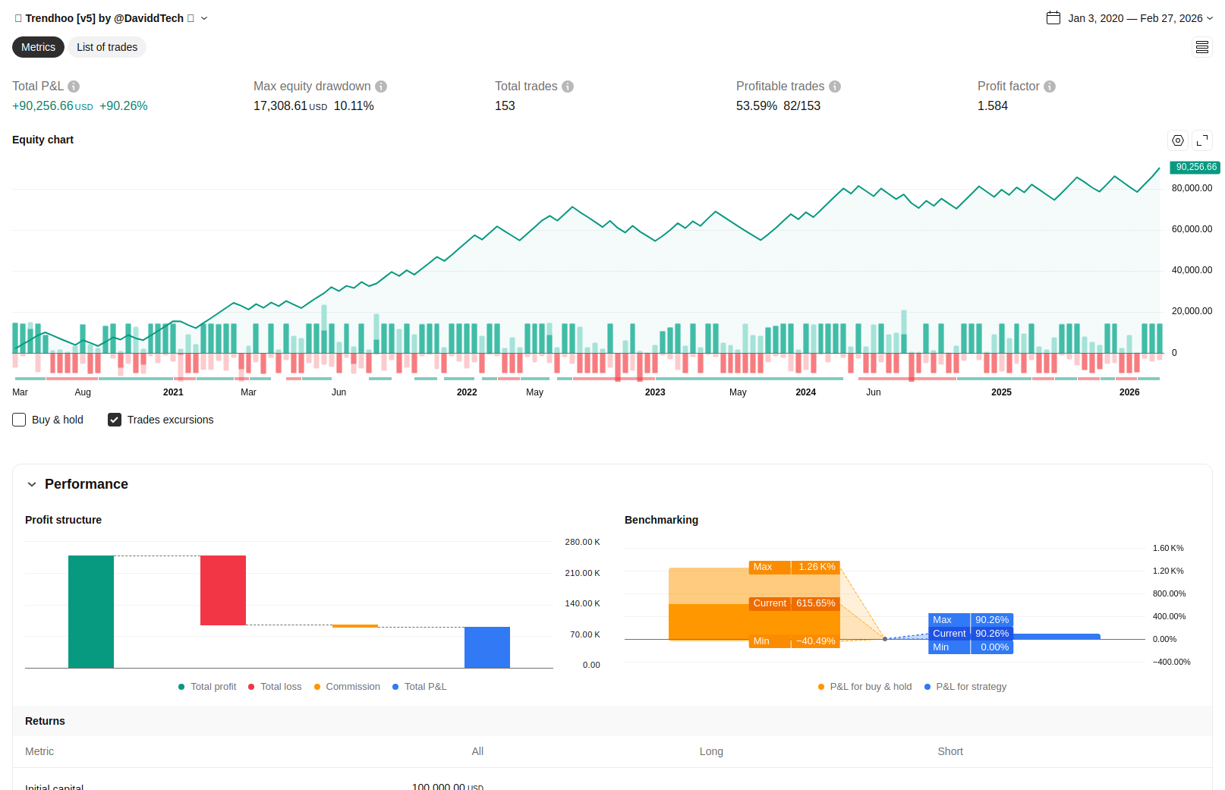Click the P&L for buy & hold legend
The image size is (1225, 790).
point(864,687)
